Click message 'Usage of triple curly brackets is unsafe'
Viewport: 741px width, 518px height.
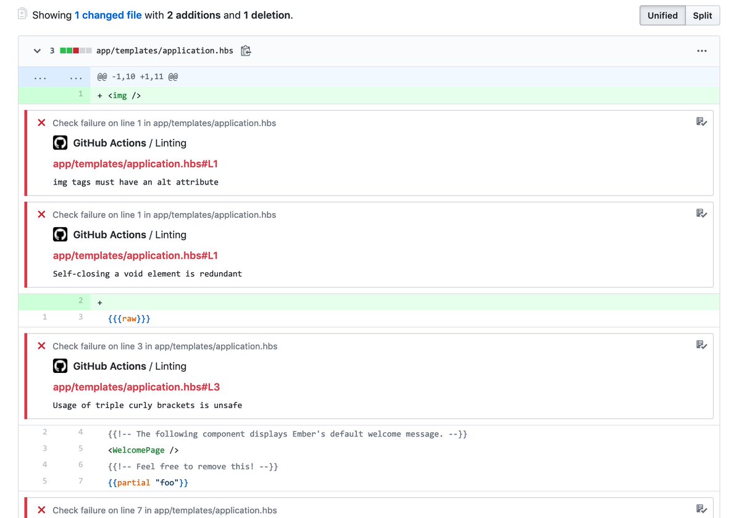pyautogui.click(x=148, y=405)
